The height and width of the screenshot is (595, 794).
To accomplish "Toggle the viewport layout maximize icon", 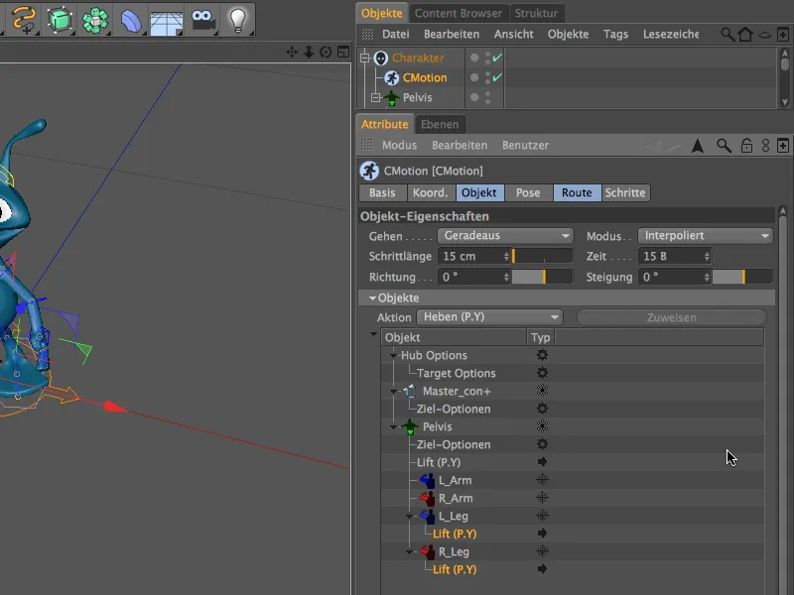I will (x=343, y=53).
